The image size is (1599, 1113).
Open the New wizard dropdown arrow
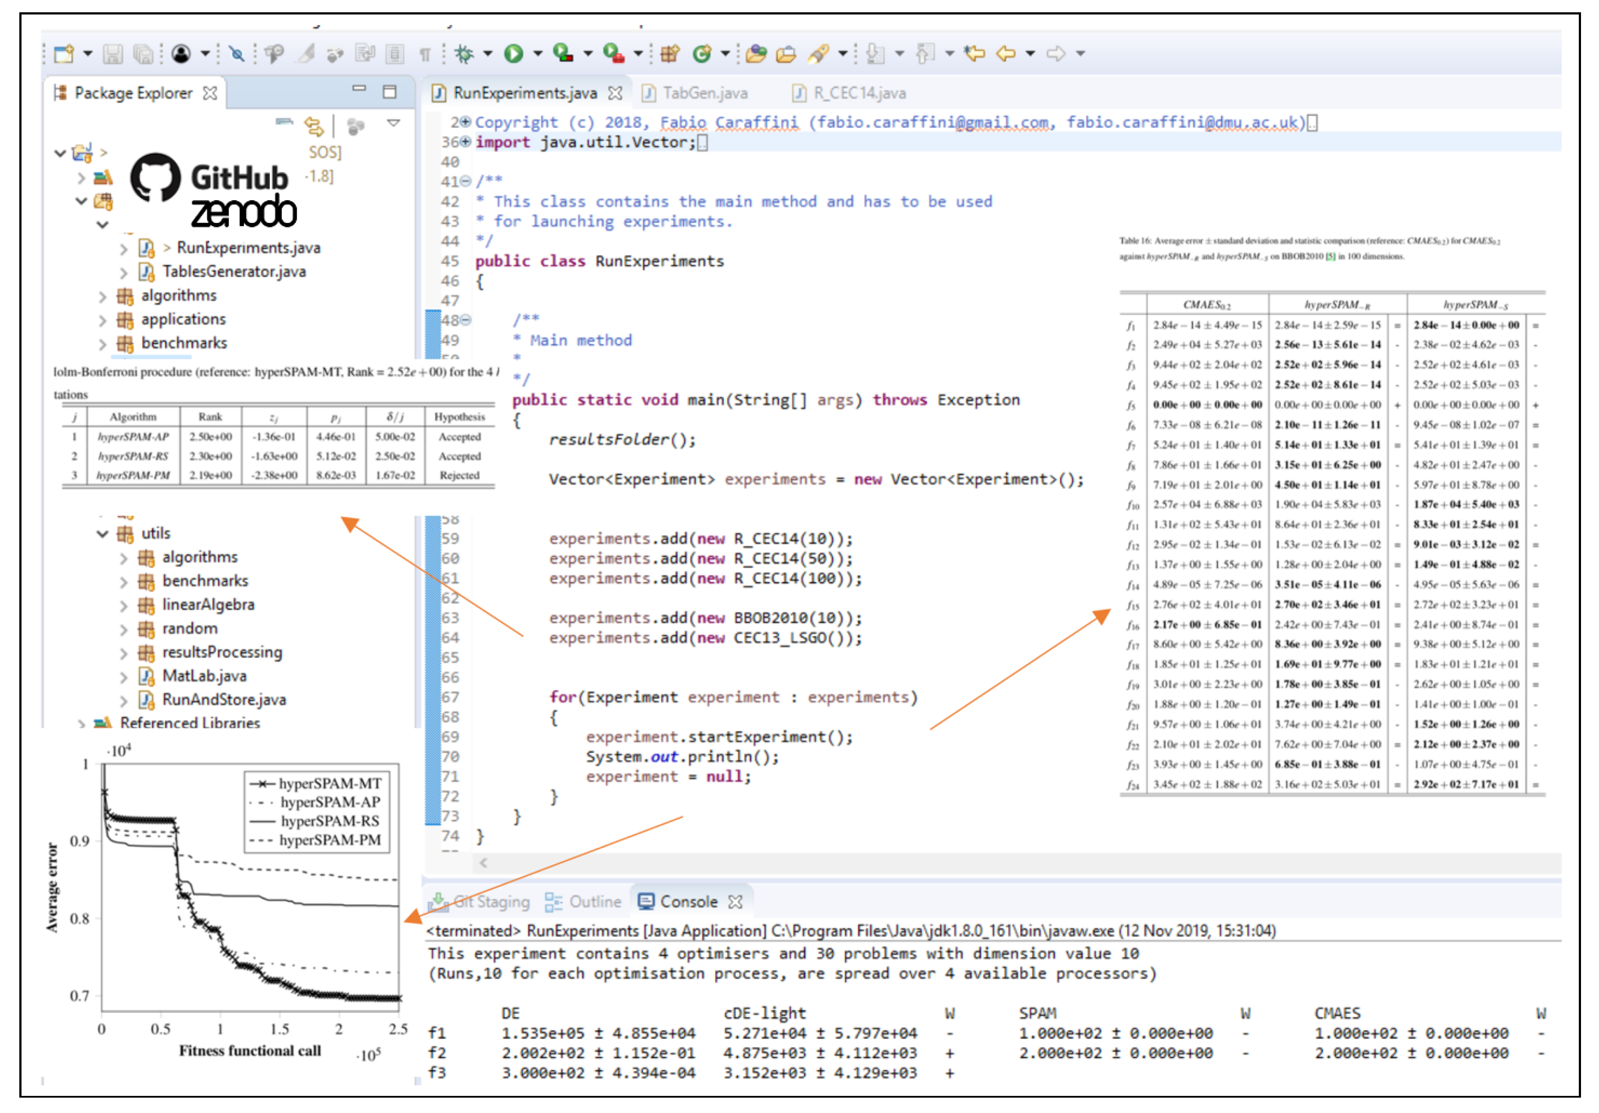(x=88, y=54)
